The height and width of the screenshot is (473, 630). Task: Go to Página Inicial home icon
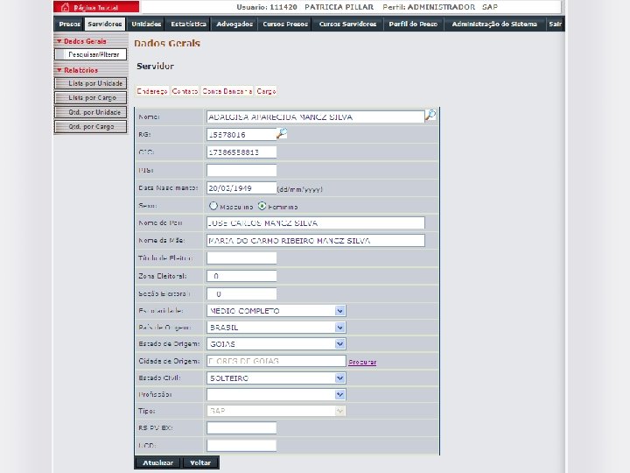pyautogui.click(x=65, y=7)
